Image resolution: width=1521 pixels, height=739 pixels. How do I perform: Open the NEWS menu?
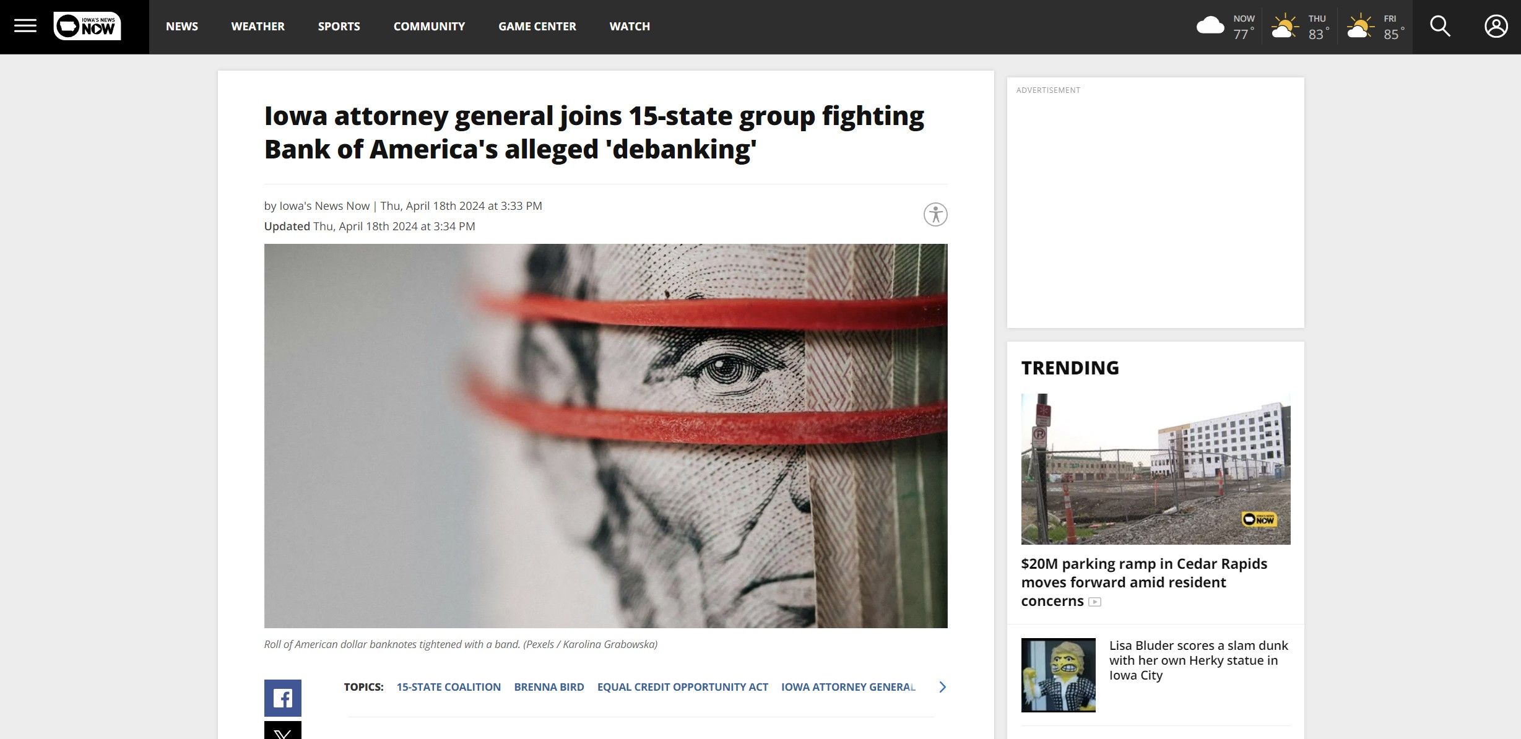(182, 27)
